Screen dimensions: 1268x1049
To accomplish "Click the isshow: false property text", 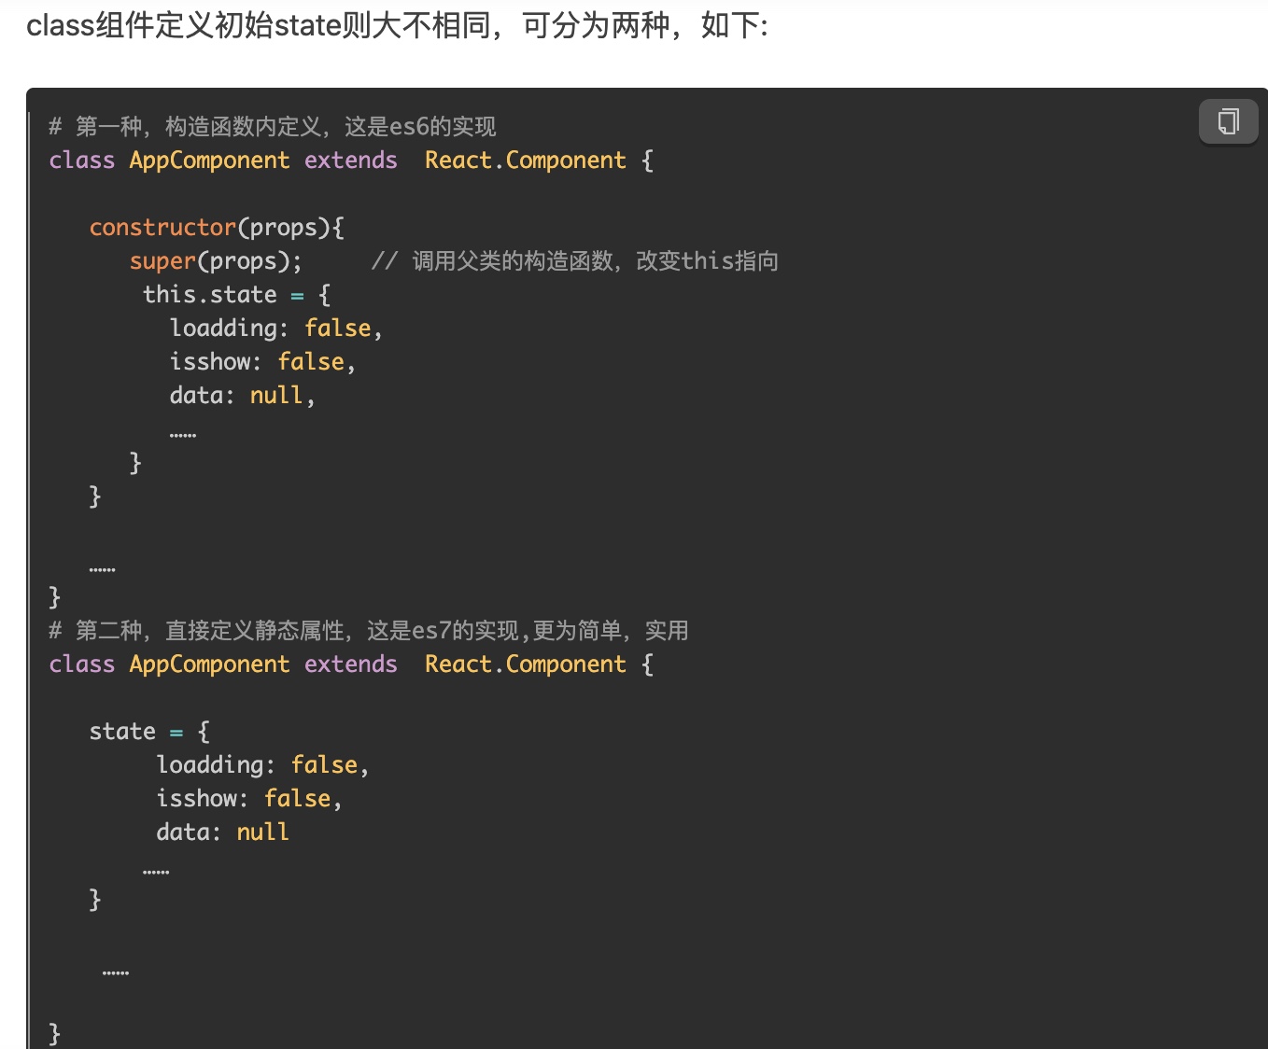I will click(261, 361).
